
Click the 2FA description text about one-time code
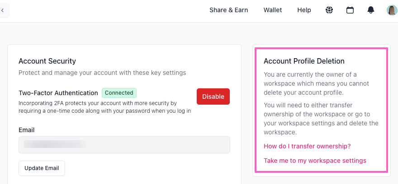pyautogui.click(x=104, y=107)
